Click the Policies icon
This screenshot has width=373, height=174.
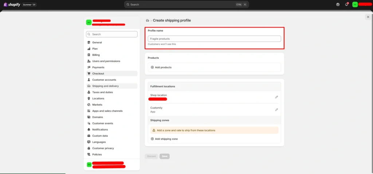(89, 154)
